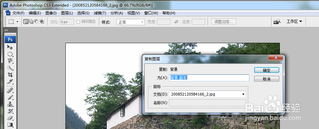Image resolution: width=319 pixels, height=129 pixels.
Task: Open the 分析(A) menu
Action: (x=116, y=13)
